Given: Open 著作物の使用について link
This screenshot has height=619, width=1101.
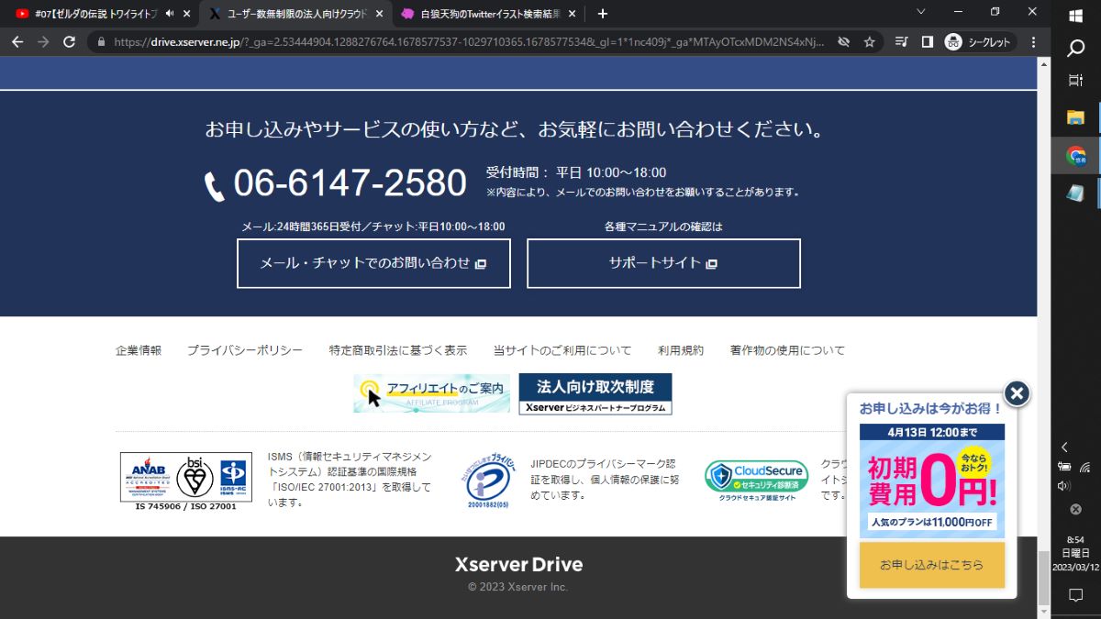Looking at the screenshot, I should tap(787, 350).
